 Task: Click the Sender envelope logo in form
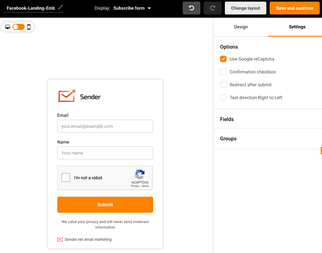pyautogui.click(x=67, y=96)
